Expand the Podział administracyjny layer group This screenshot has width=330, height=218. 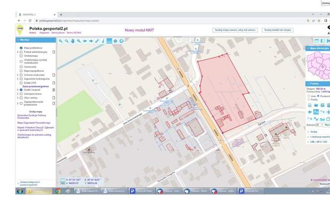17,52
